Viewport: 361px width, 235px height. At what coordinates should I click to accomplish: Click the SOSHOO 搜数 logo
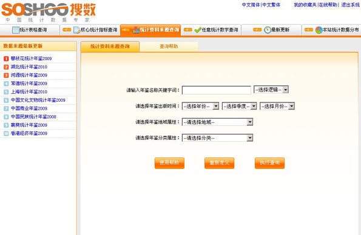[x=49, y=12]
